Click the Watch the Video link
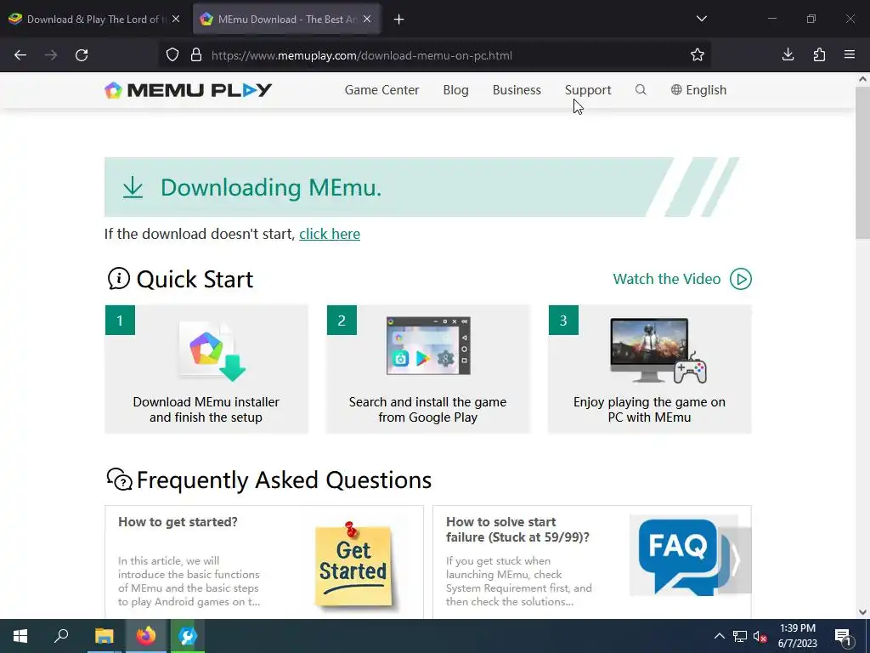This screenshot has width=870, height=653. 666,279
